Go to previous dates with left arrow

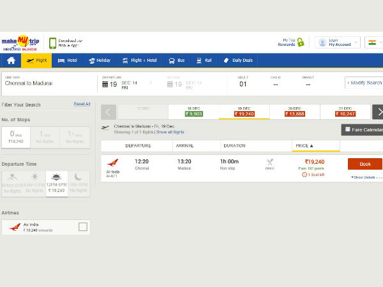109,112
